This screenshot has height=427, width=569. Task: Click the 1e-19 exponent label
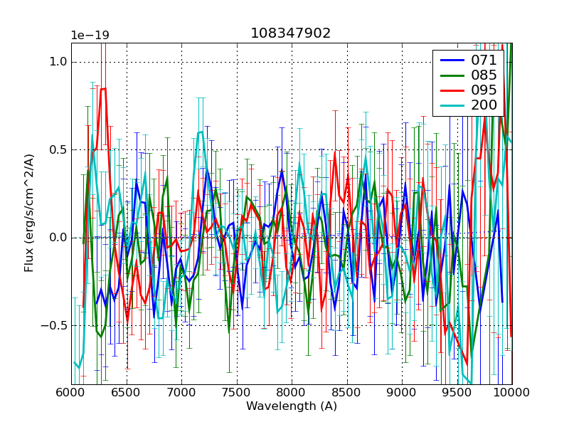[89, 36]
